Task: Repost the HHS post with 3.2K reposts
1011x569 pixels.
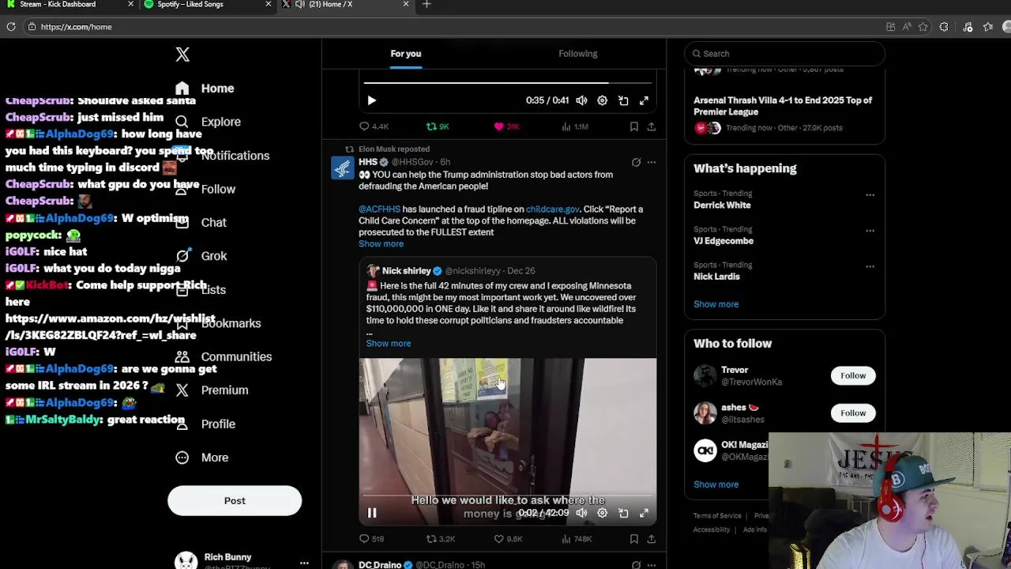Action: tap(441, 539)
